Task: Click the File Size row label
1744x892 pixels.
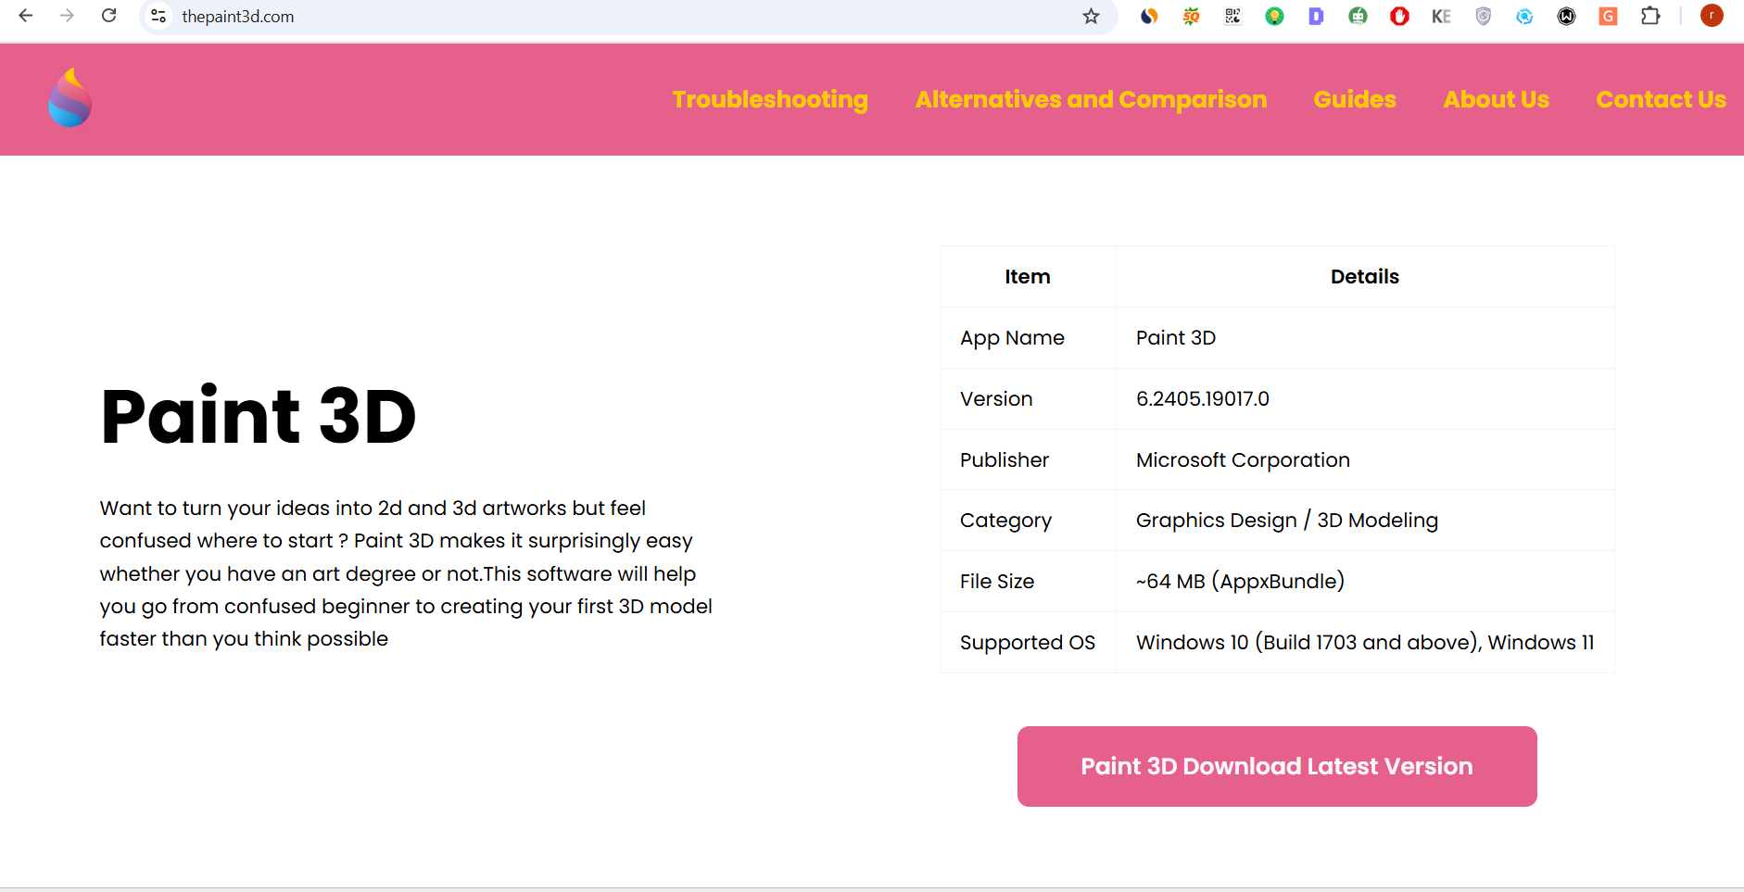Action: coord(997,581)
